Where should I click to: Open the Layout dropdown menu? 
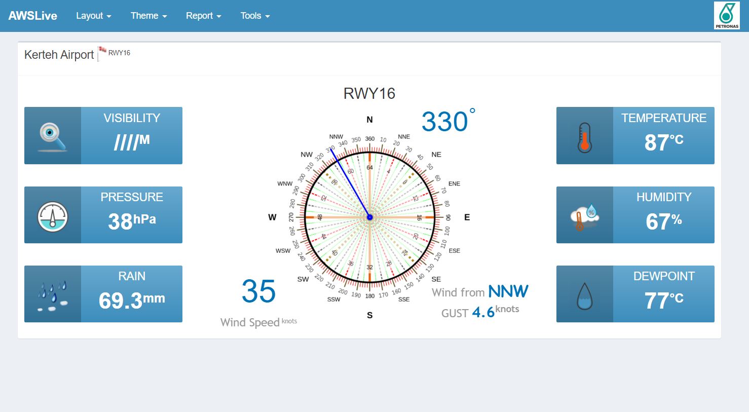tap(93, 16)
